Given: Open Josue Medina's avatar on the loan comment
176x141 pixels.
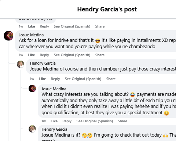Looking at the screenshot, I should click(x=8, y=36).
